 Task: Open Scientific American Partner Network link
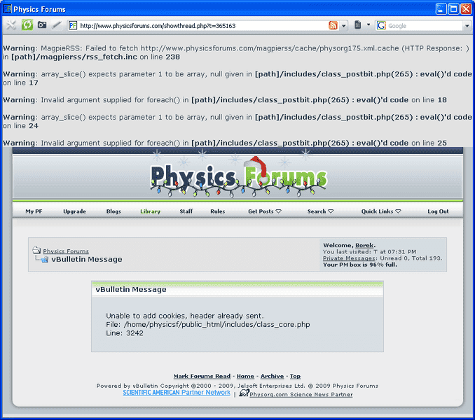[x=177, y=393]
